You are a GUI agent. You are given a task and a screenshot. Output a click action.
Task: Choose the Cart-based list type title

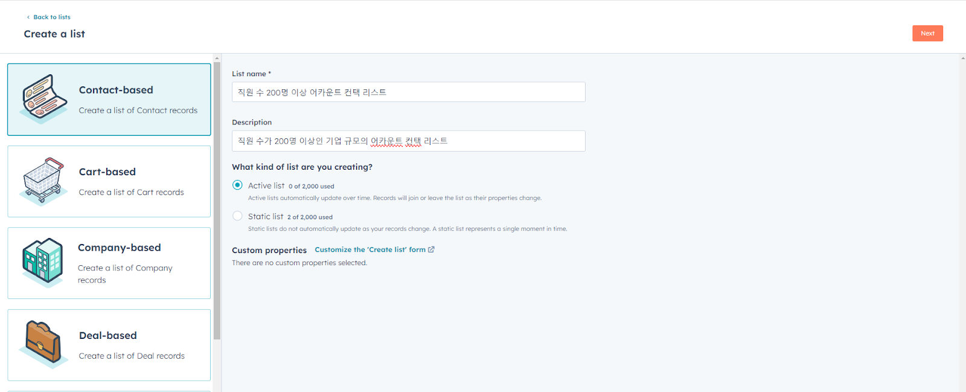pyautogui.click(x=107, y=172)
